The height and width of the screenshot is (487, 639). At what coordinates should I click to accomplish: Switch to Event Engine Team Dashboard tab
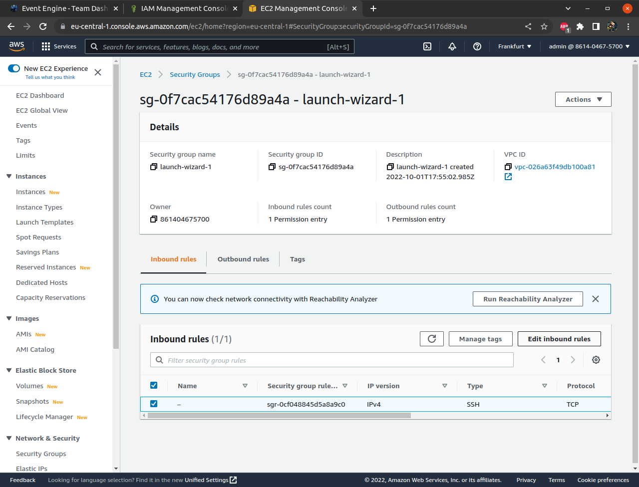pyautogui.click(x=63, y=8)
